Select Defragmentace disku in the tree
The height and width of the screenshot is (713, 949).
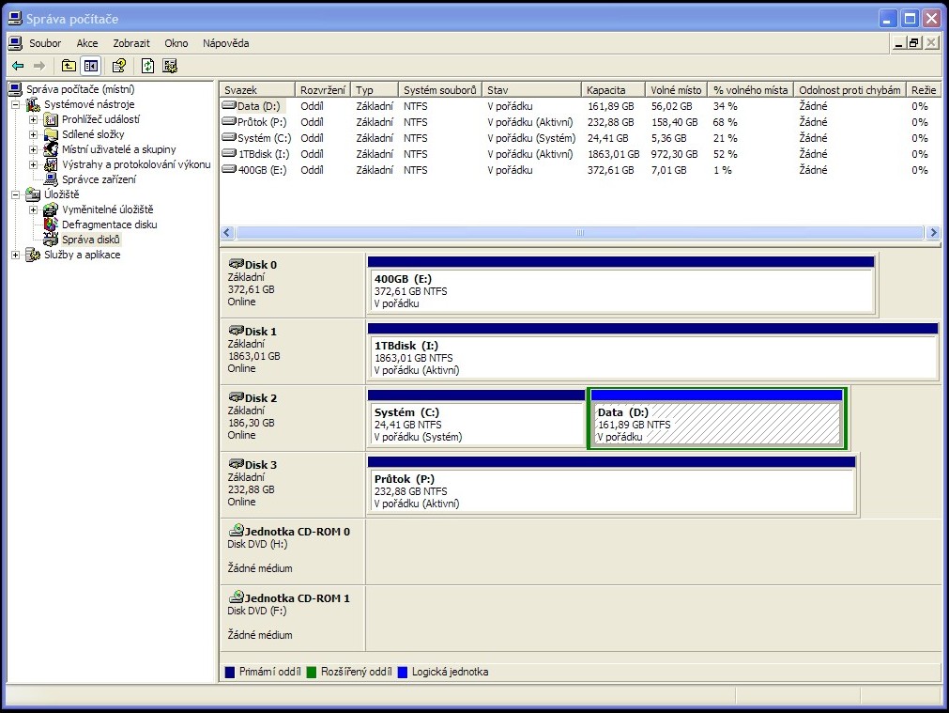pyautogui.click(x=109, y=225)
